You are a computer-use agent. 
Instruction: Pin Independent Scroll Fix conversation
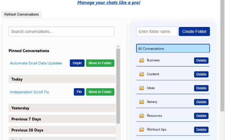tap(79, 92)
